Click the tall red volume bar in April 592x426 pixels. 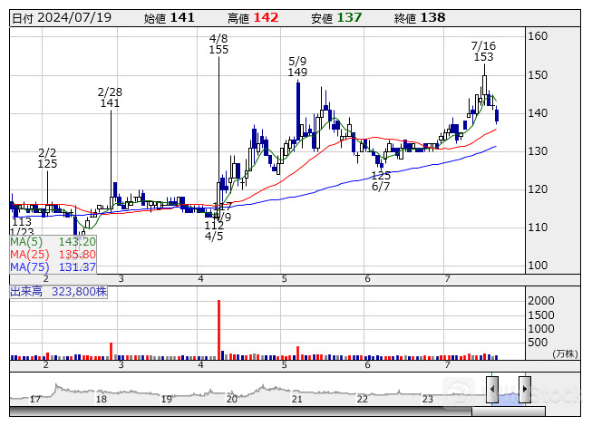219,330
